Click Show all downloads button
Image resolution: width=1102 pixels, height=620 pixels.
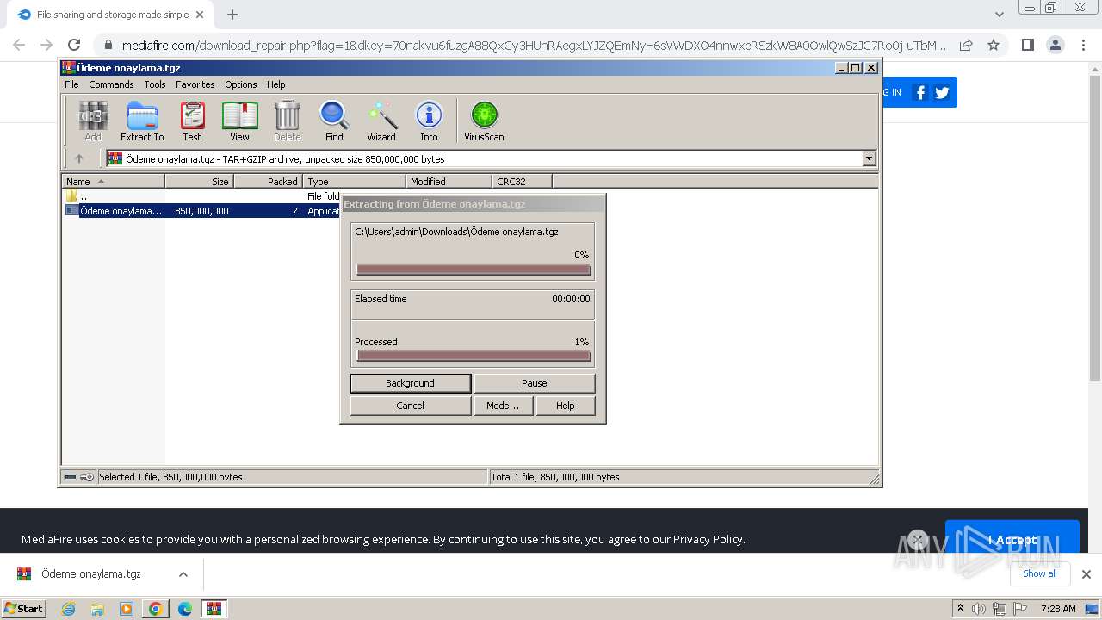tap(1040, 573)
